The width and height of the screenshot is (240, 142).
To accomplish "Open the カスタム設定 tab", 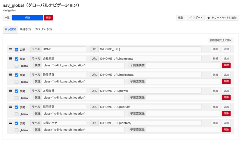I will pyautogui.click(x=44, y=29).
